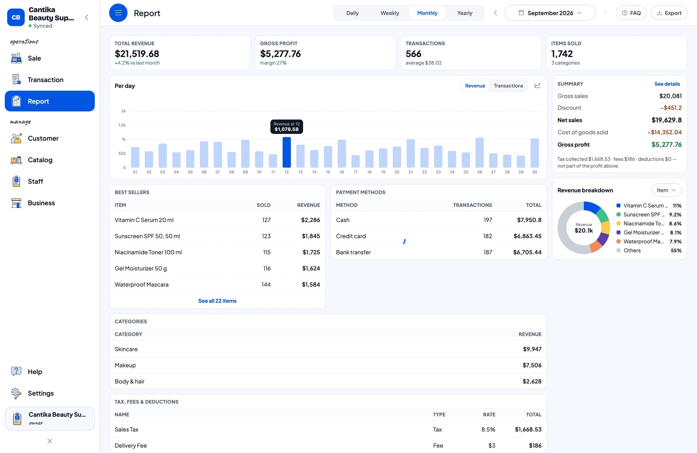Open the See details link
The height and width of the screenshot is (453, 697).
pyautogui.click(x=667, y=84)
